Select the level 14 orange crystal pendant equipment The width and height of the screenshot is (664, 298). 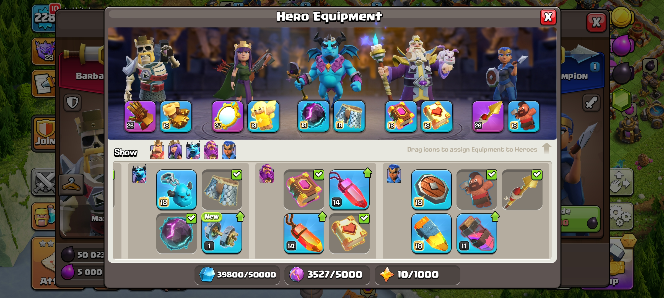point(304,233)
